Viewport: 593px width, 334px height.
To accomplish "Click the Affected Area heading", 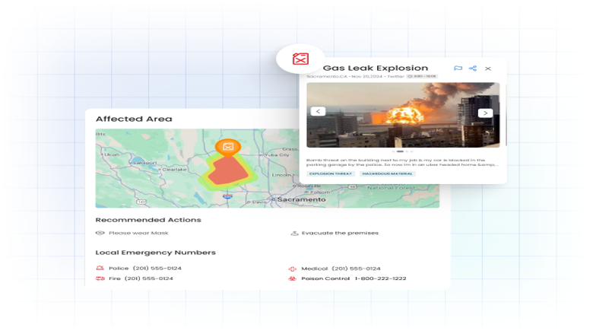I will click(x=134, y=119).
